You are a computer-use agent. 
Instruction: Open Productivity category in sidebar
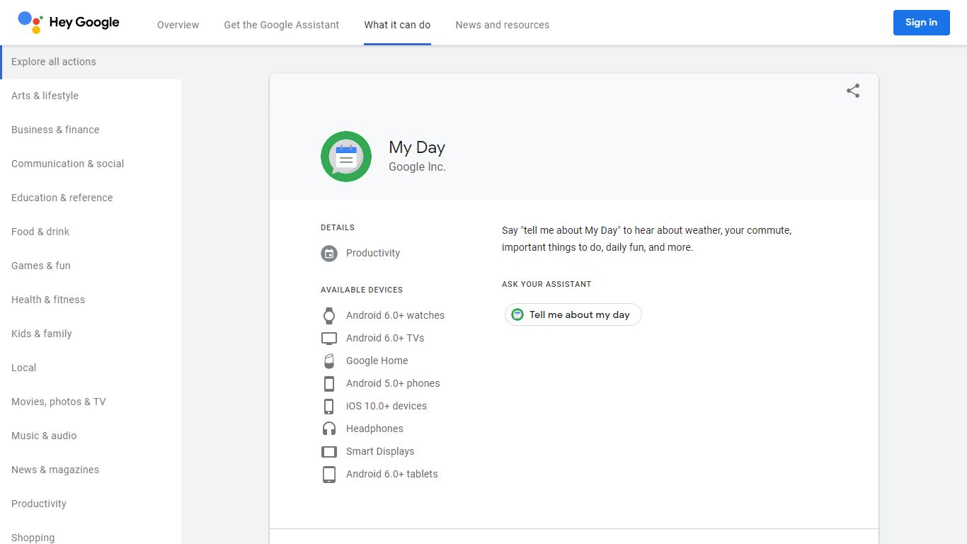click(91, 504)
